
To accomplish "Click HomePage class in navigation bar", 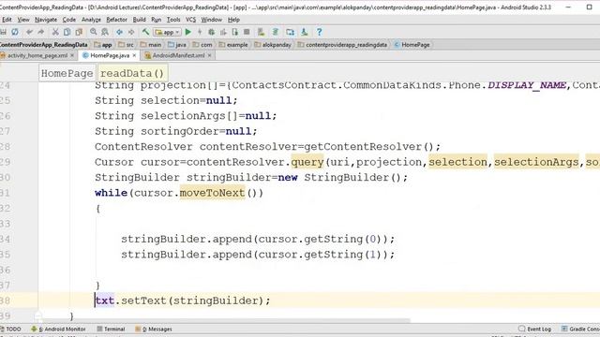I will pyautogui.click(x=412, y=45).
